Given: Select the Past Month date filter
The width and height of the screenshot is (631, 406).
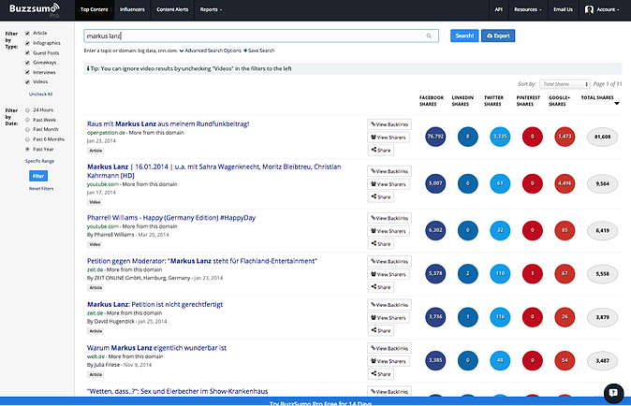Looking at the screenshot, I should pos(27,129).
